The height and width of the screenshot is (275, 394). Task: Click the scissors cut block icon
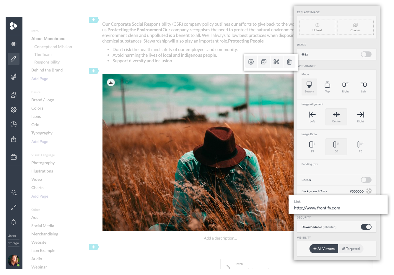pyautogui.click(x=276, y=62)
